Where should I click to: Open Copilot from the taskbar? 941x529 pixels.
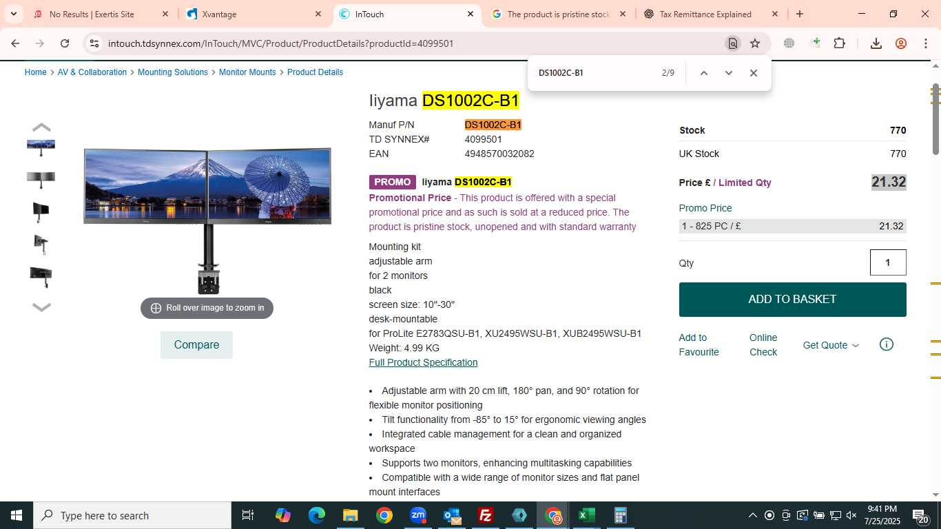coord(282,515)
